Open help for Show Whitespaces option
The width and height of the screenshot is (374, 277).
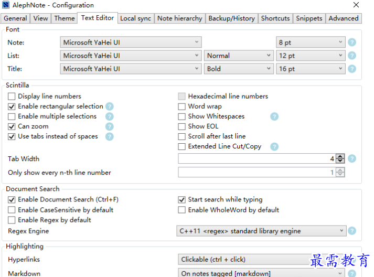pyautogui.click(x=274, y=116)
